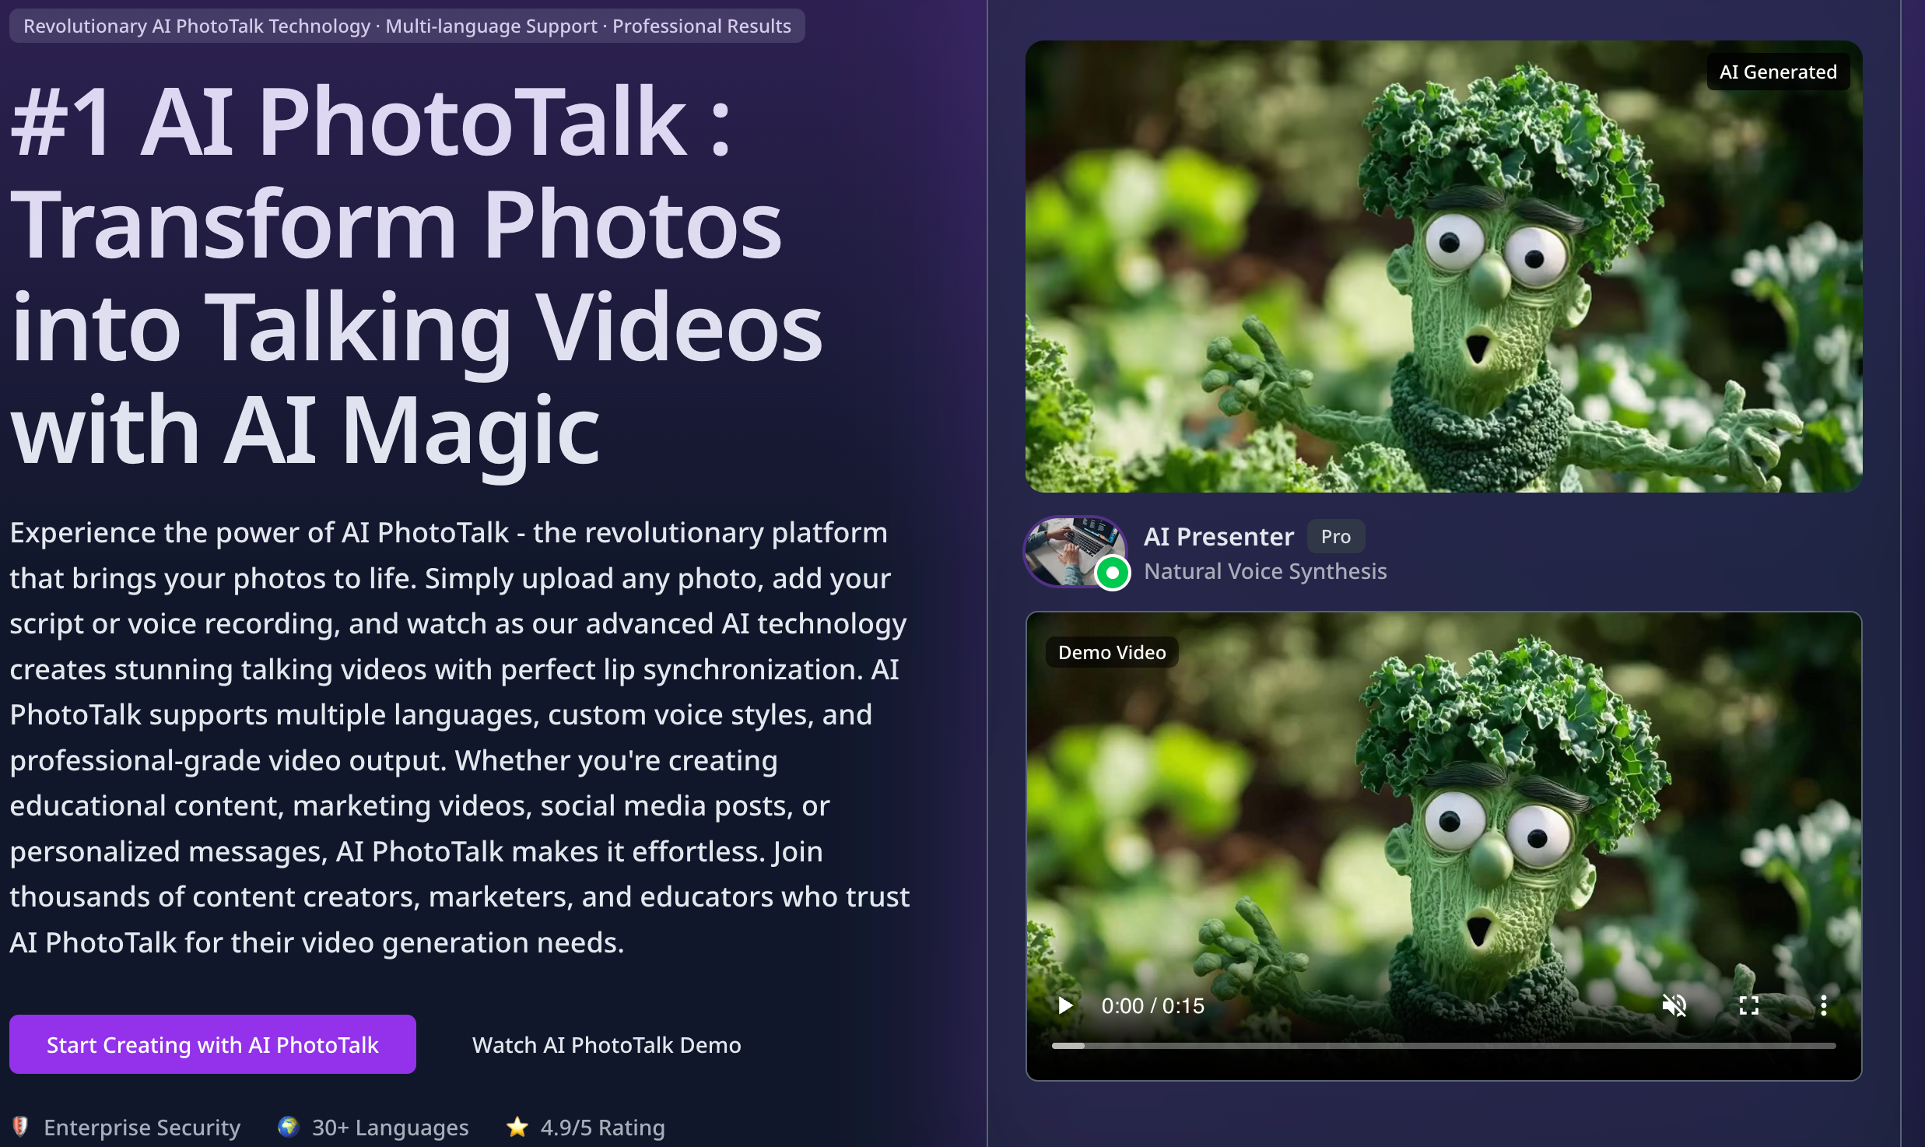
Task: Play the demo video
Action: tap(1065, 1005)
